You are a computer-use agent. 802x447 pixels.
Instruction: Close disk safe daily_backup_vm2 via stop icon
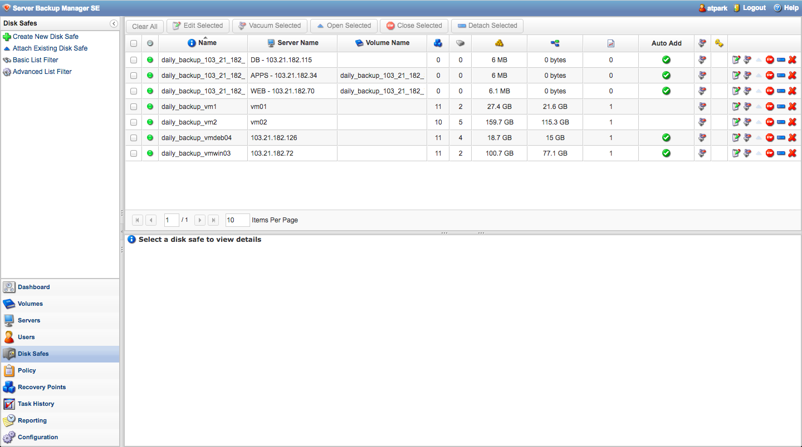(x=770, y=122)
